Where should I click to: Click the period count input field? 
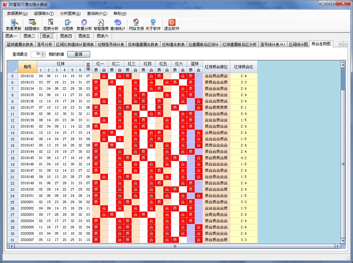36,54
